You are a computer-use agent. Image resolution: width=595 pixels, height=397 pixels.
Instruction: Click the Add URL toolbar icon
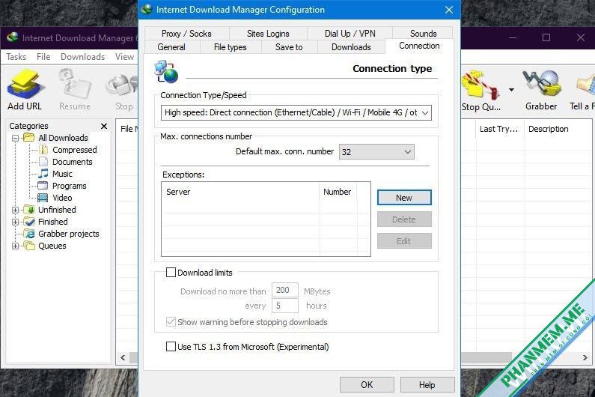pos(25,84)
